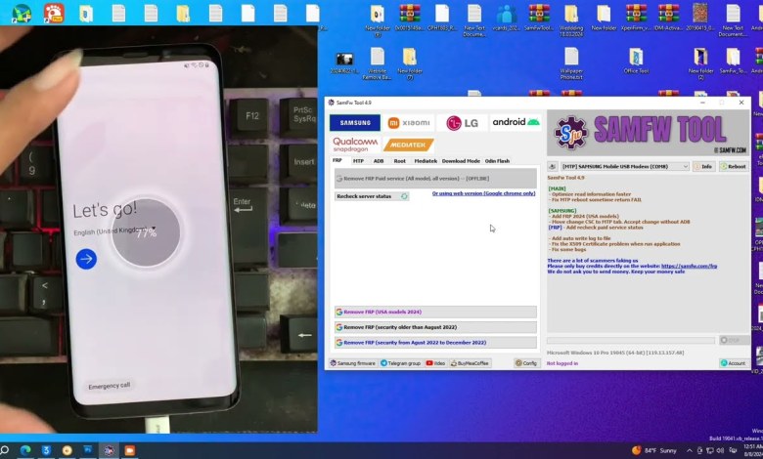Click the taskbar clock

[x=753, y=450]
